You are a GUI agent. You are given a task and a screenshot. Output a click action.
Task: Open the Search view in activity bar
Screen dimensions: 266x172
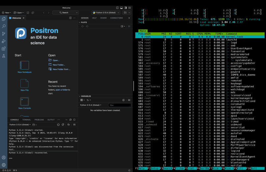(x=4, y=26)
